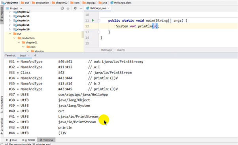Select the chapter01 output folder
238x145 pixels.
tap(32, 42)
